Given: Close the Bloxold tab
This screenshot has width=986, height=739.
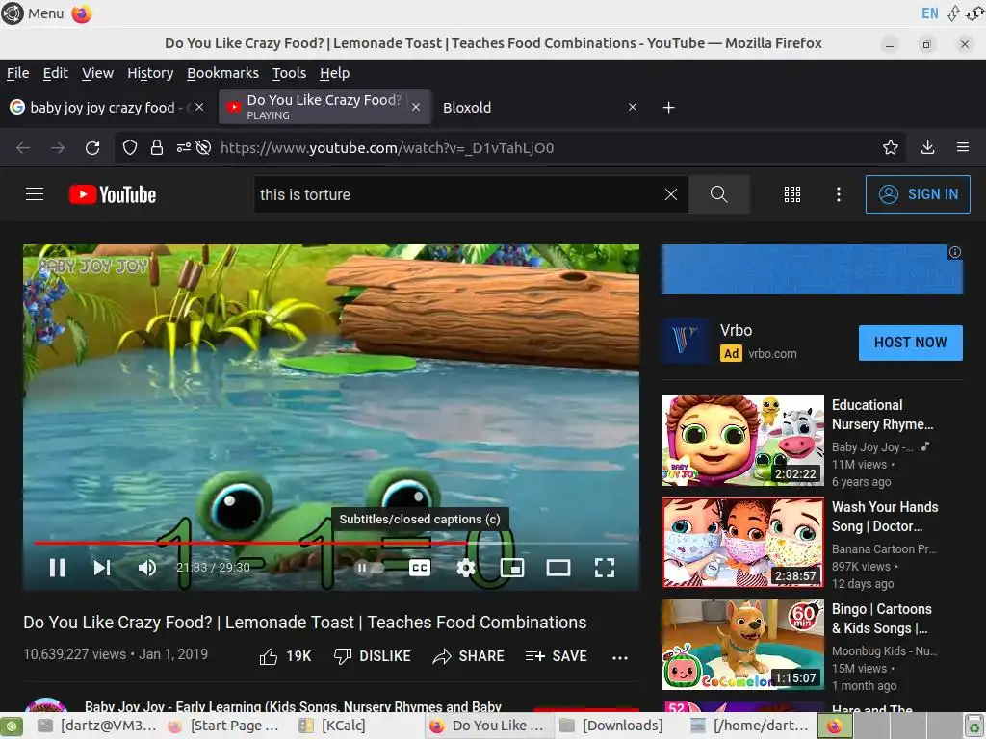Looking at the screenshot, I should point(633,108).
